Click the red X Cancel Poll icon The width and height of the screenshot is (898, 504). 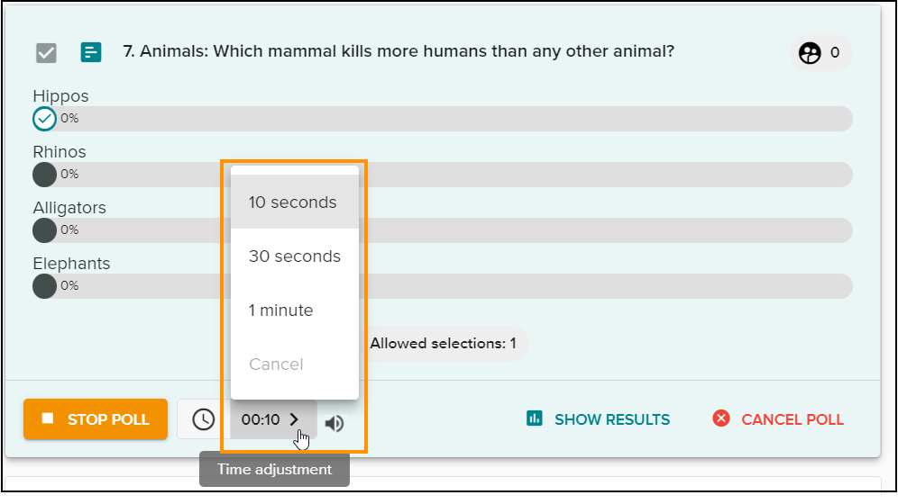tap(721, 418)
